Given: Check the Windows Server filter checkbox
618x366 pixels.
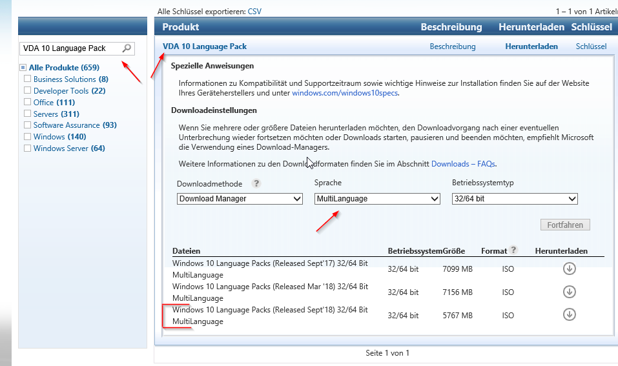Looking at the screenshot, I should pos(27,148).
